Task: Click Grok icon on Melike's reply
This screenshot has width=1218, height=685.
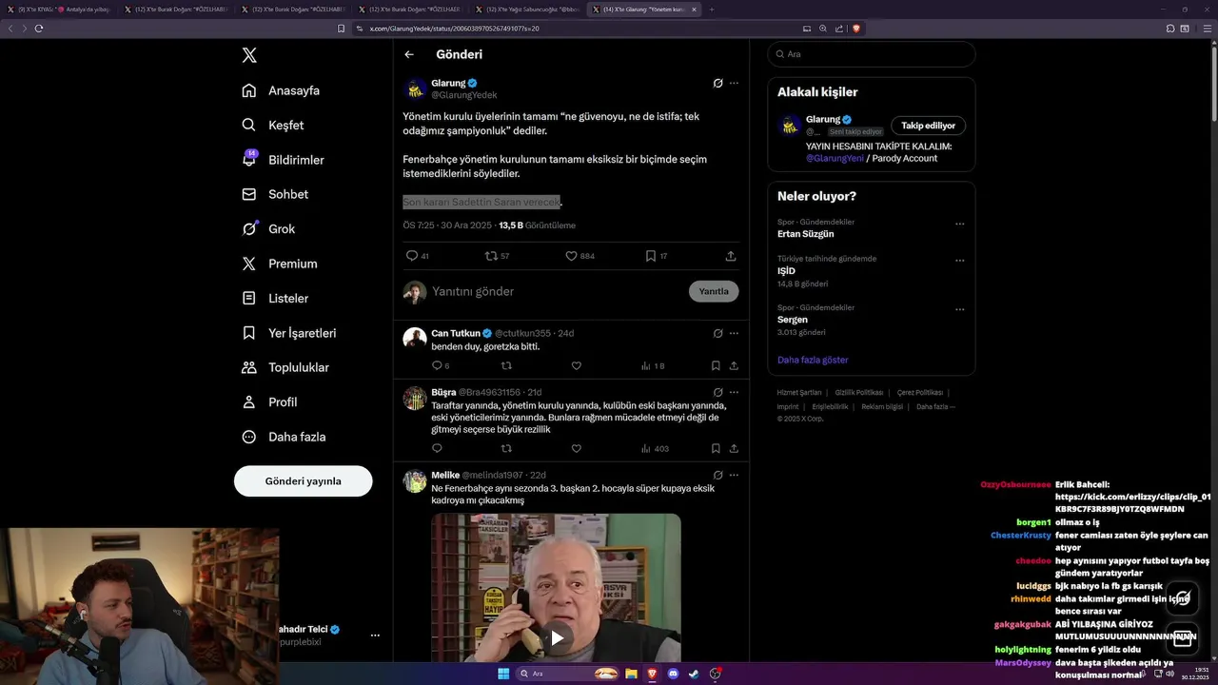Action: click(717, 475)
